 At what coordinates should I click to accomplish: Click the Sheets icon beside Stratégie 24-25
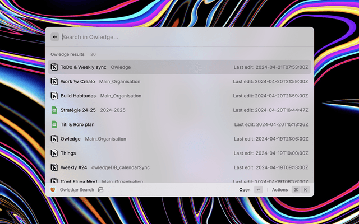coord(54,110)
